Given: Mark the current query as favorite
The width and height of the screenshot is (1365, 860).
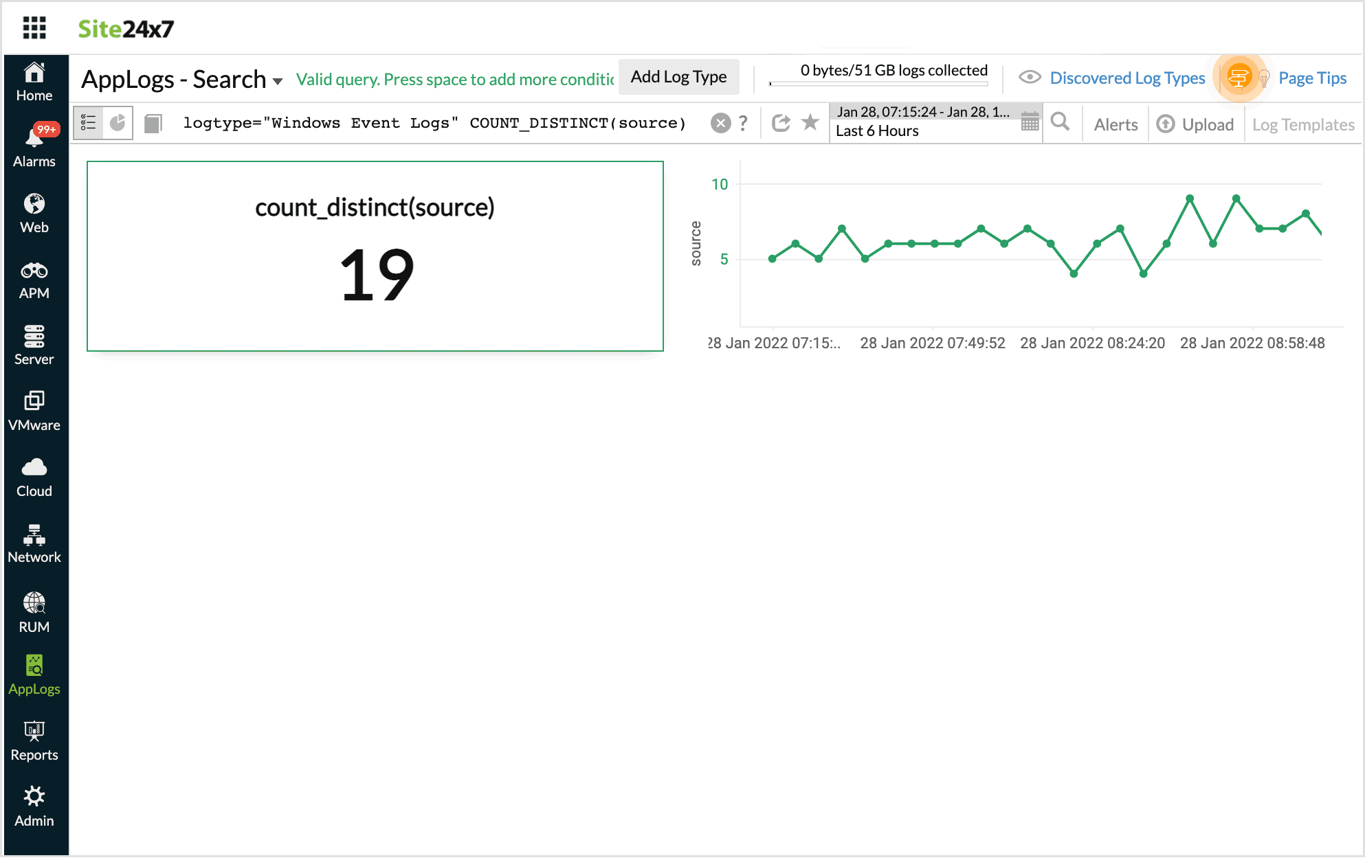Looking at the screenshot, I should coord(808,123).
